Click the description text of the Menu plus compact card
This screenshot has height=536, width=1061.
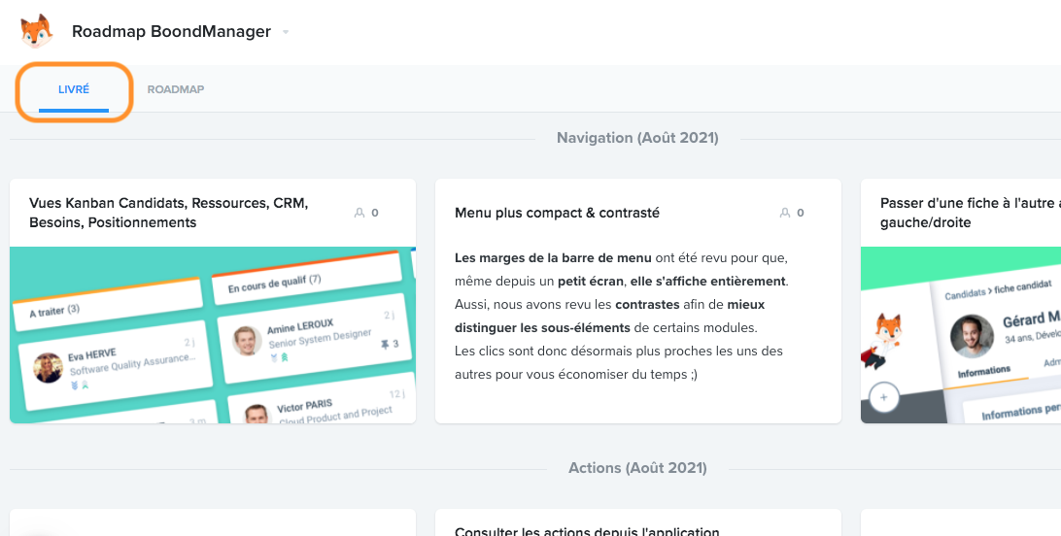[622, 317]
